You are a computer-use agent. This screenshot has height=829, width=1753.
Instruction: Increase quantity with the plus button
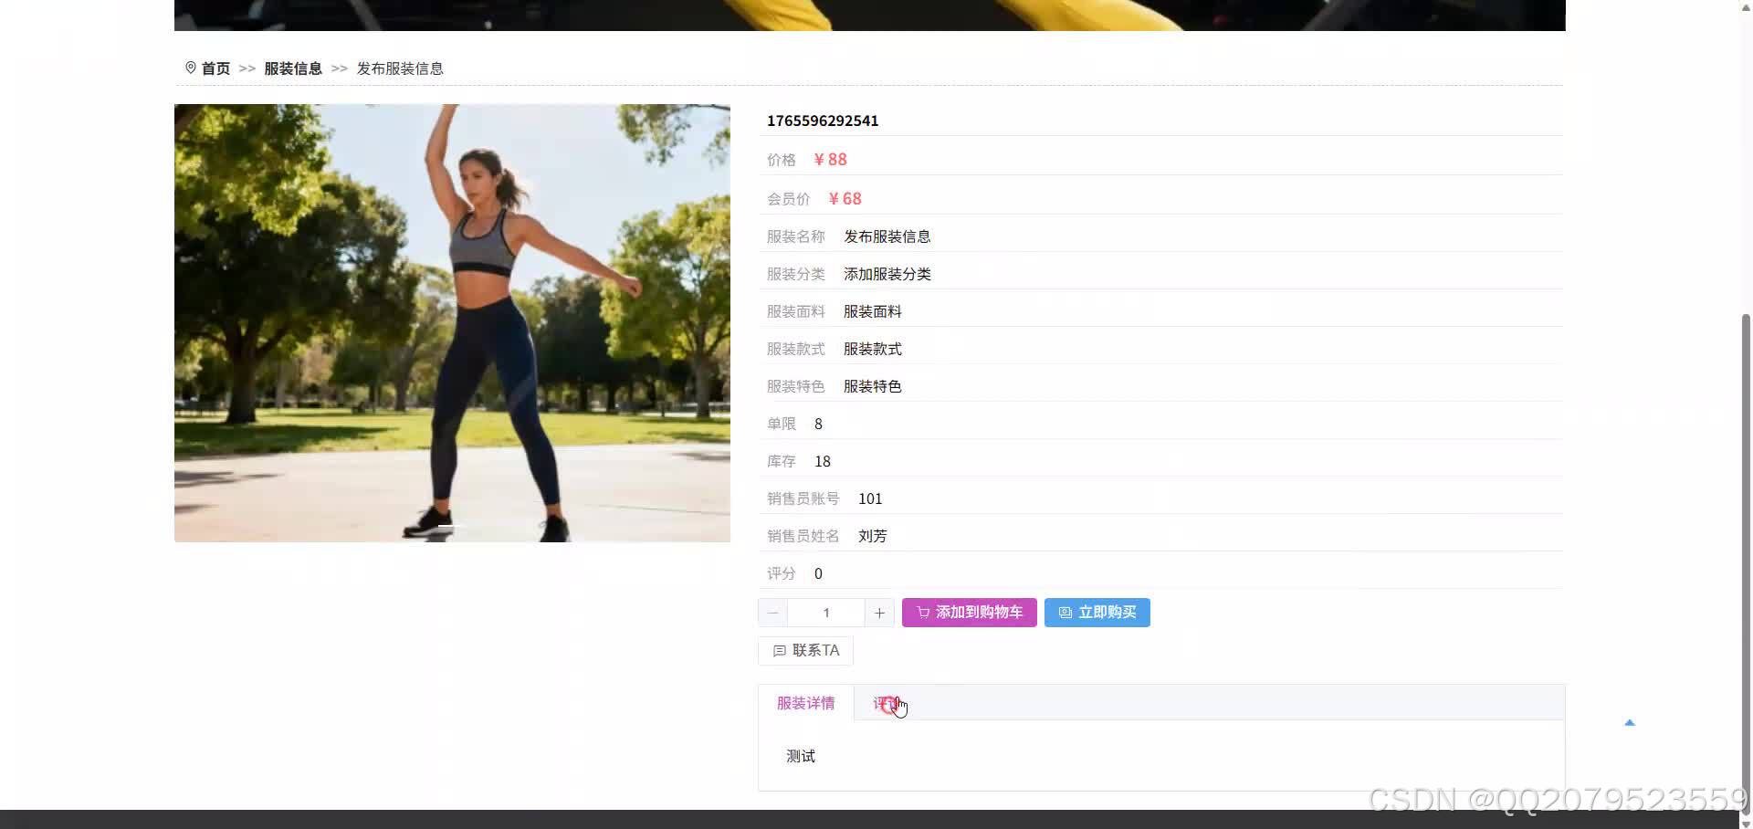click(x=879, y=613)
